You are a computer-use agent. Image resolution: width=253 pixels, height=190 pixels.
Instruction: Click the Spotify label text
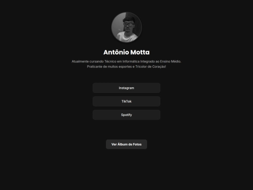coord(126,115)
